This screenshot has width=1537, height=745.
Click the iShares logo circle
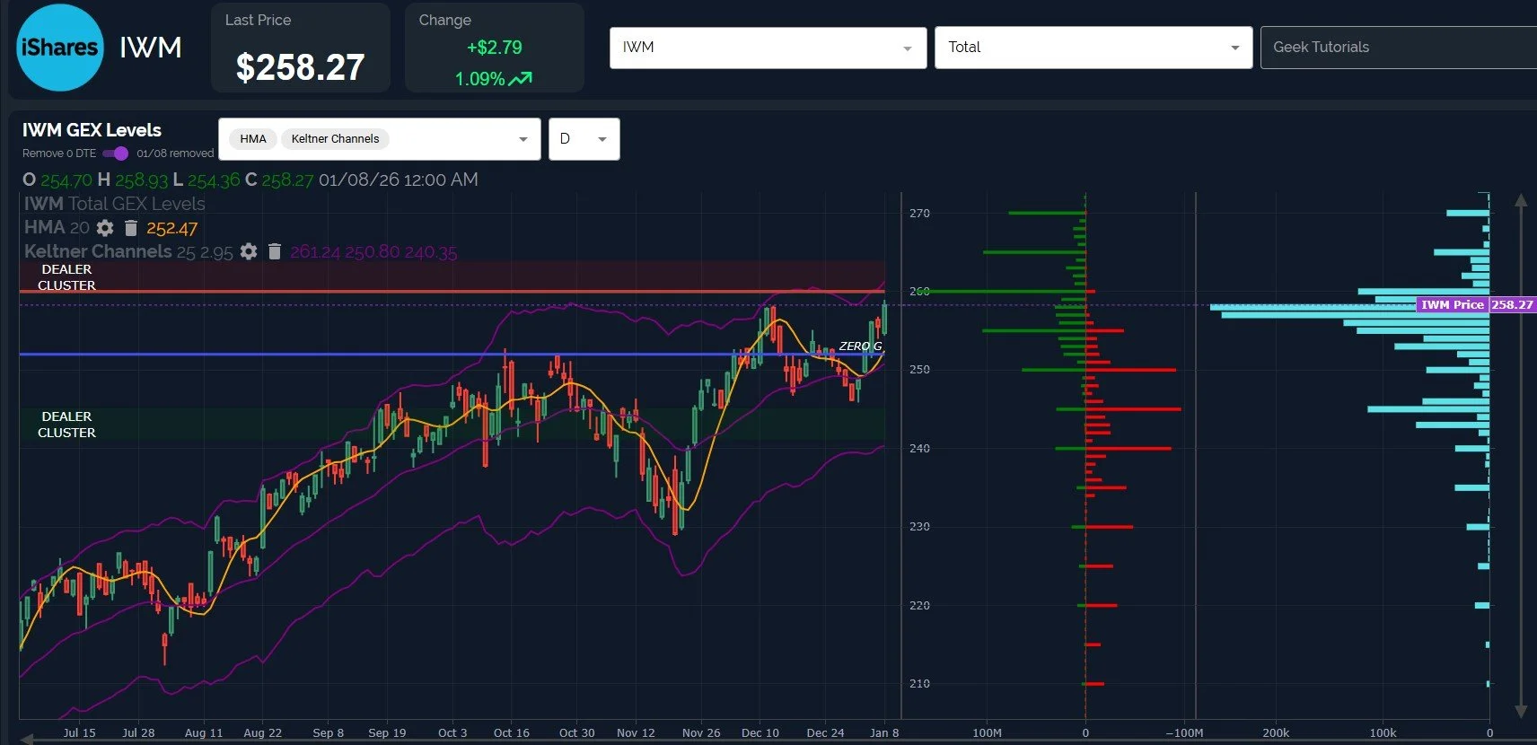59,48
